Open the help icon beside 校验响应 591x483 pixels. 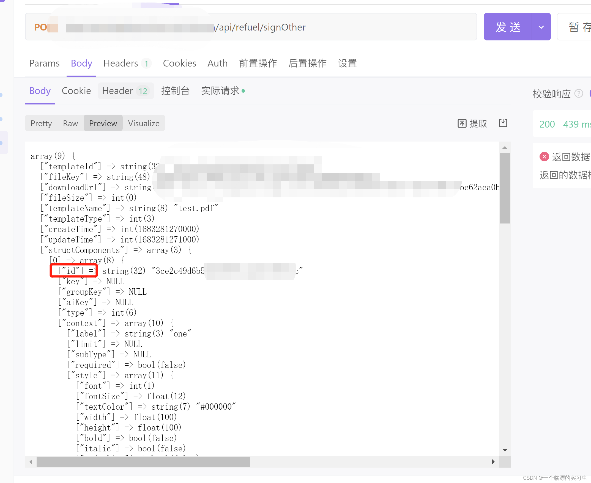pos(579,93)
